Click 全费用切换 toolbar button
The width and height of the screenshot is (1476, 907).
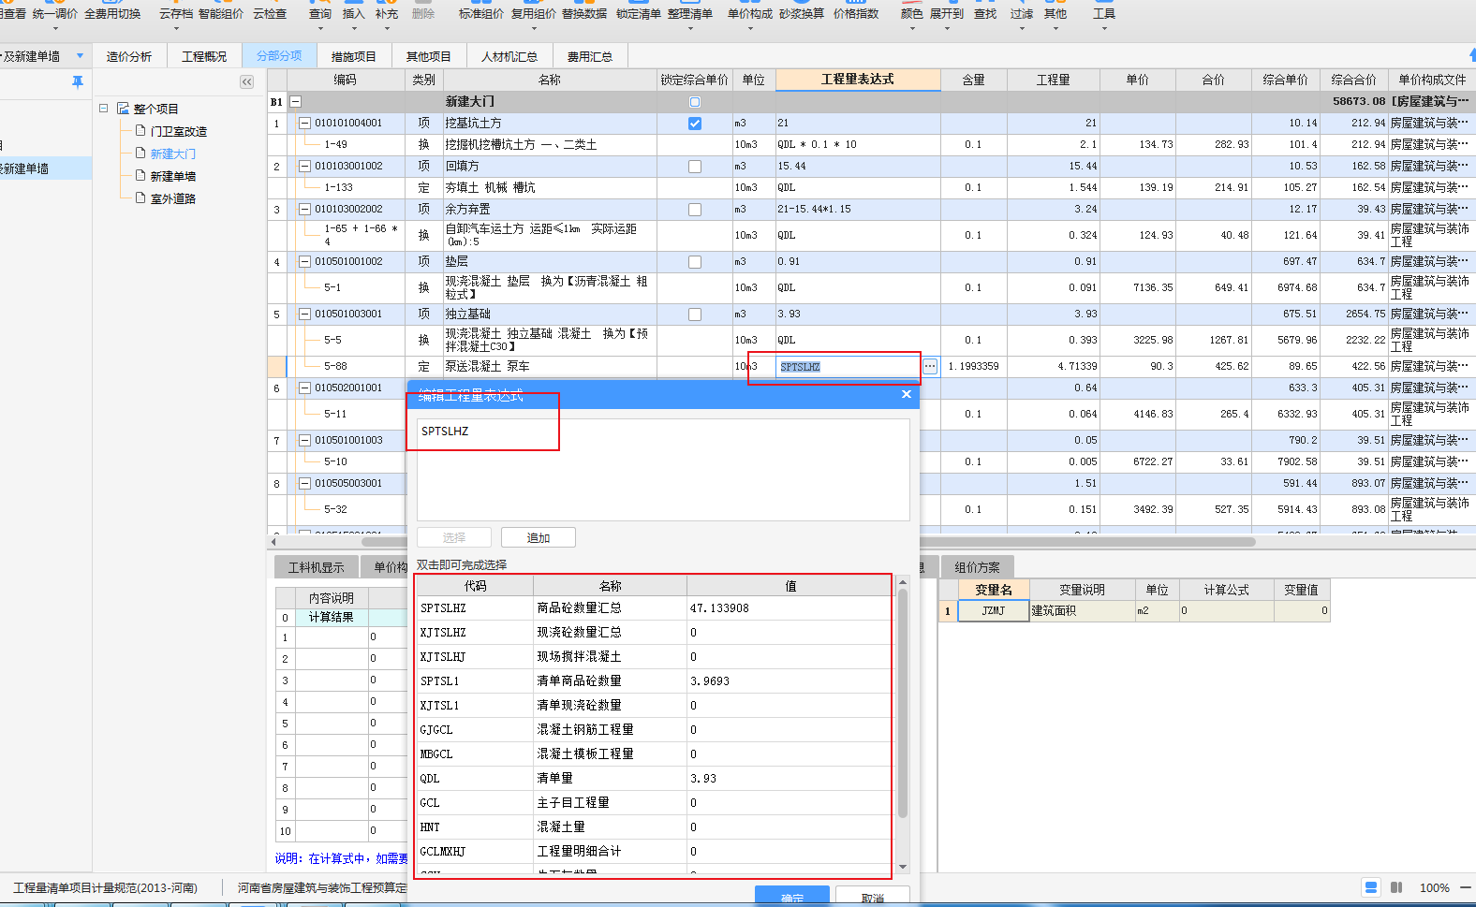click(112, 14)
